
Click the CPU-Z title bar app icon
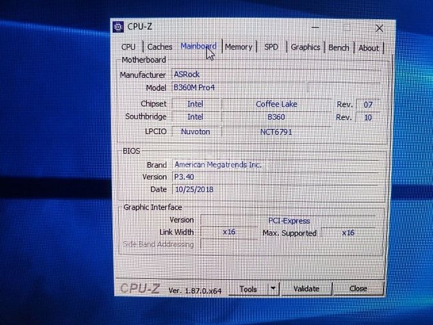pyautogui.click(x=118, y=27)
